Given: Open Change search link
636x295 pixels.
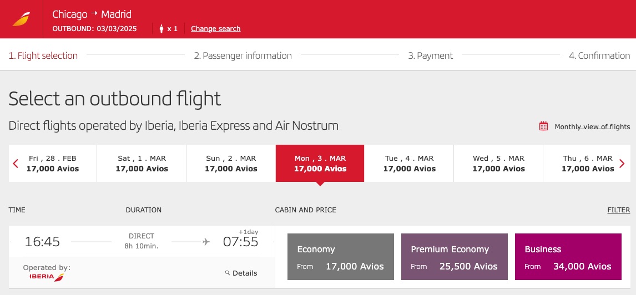Looking at the screenshot, I should 215,29.
